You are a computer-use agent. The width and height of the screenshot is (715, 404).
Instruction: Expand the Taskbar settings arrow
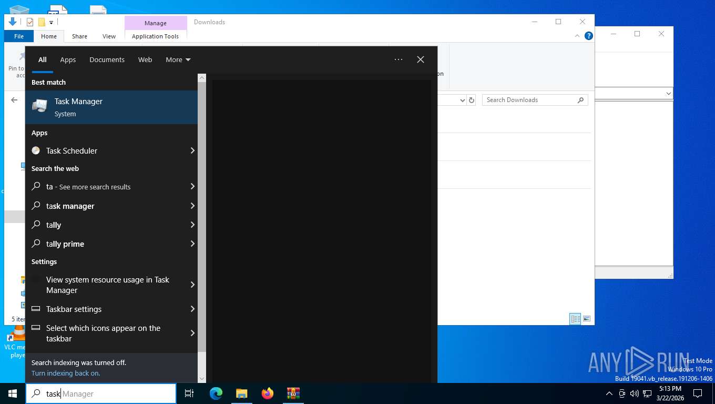tap(192, 309)
